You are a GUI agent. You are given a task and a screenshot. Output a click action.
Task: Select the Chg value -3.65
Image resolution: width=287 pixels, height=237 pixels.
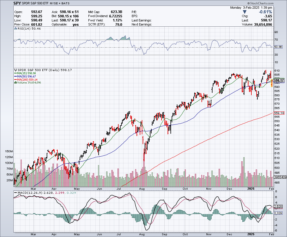point(268,16)
